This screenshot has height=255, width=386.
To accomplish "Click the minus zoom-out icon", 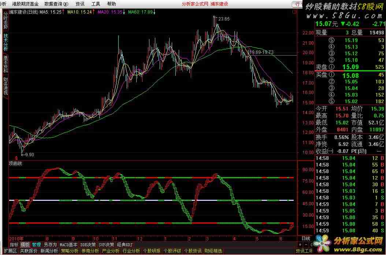I will click(306, 245).
